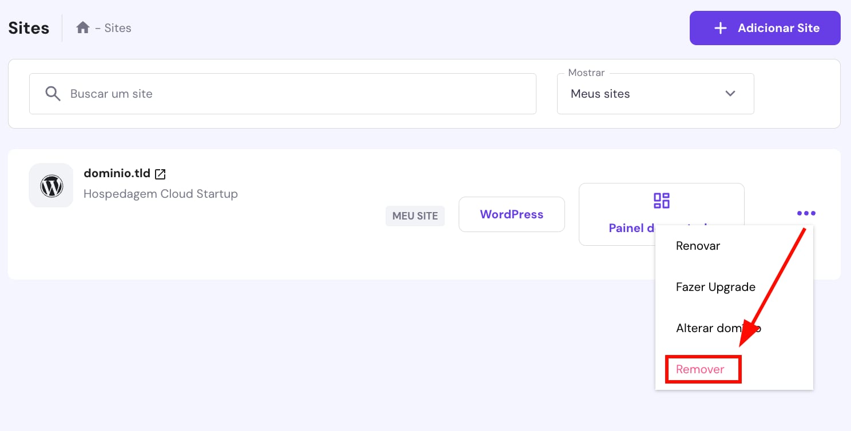851x431 pixels.
Task: Click the Sites breadcrumb text
Action: (118, 28)
